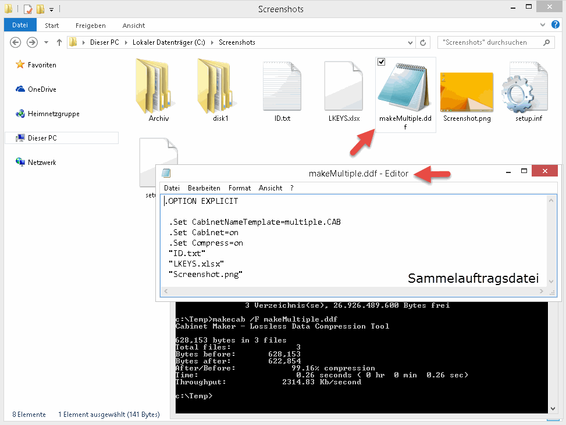This screenshot has height=425, width=566.
Task: Go up one folder with up arrow
Action: click(x=59, y=42)
